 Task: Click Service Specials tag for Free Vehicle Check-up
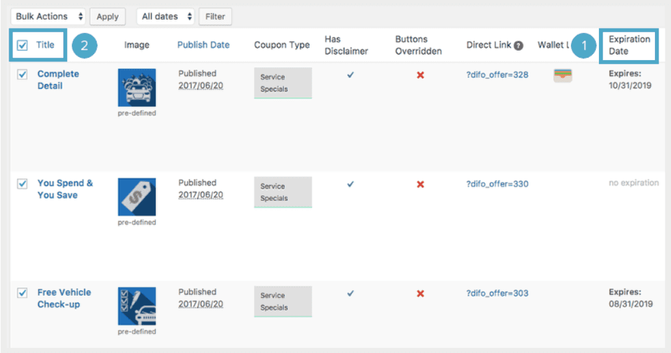pos(283,302)
